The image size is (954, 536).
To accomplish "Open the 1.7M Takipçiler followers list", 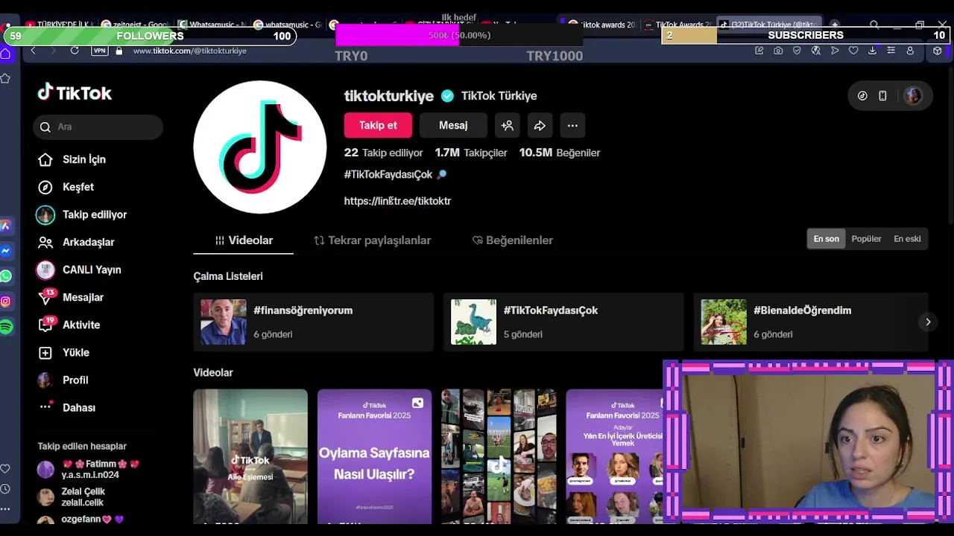I will tap(471, 153).
